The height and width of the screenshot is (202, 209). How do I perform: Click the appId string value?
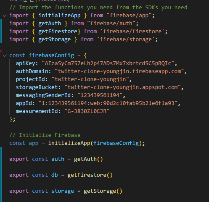tap(108, 103)
